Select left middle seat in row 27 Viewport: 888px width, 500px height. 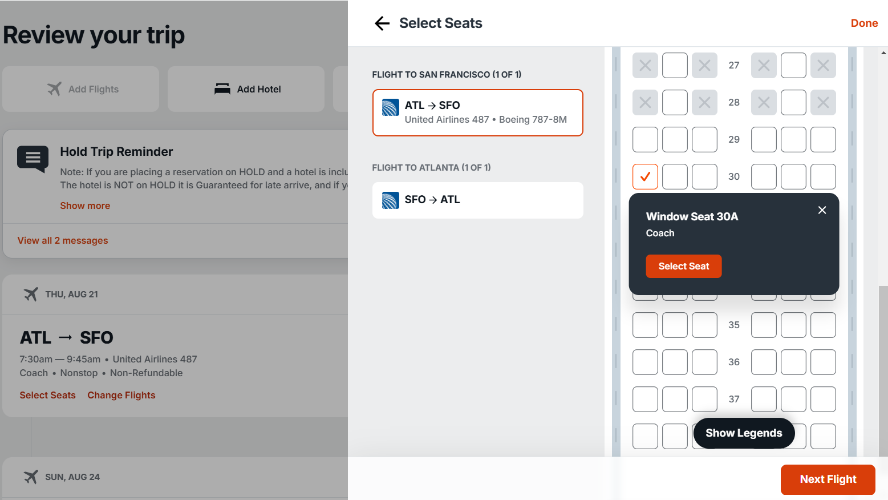click(x=675, y=66)
